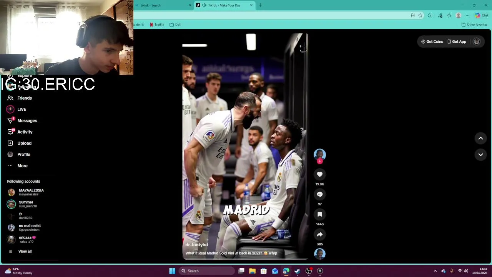Screen dimensions: 492x277
Task: Mute the tab via speaker icon
Action: point(204,5)
